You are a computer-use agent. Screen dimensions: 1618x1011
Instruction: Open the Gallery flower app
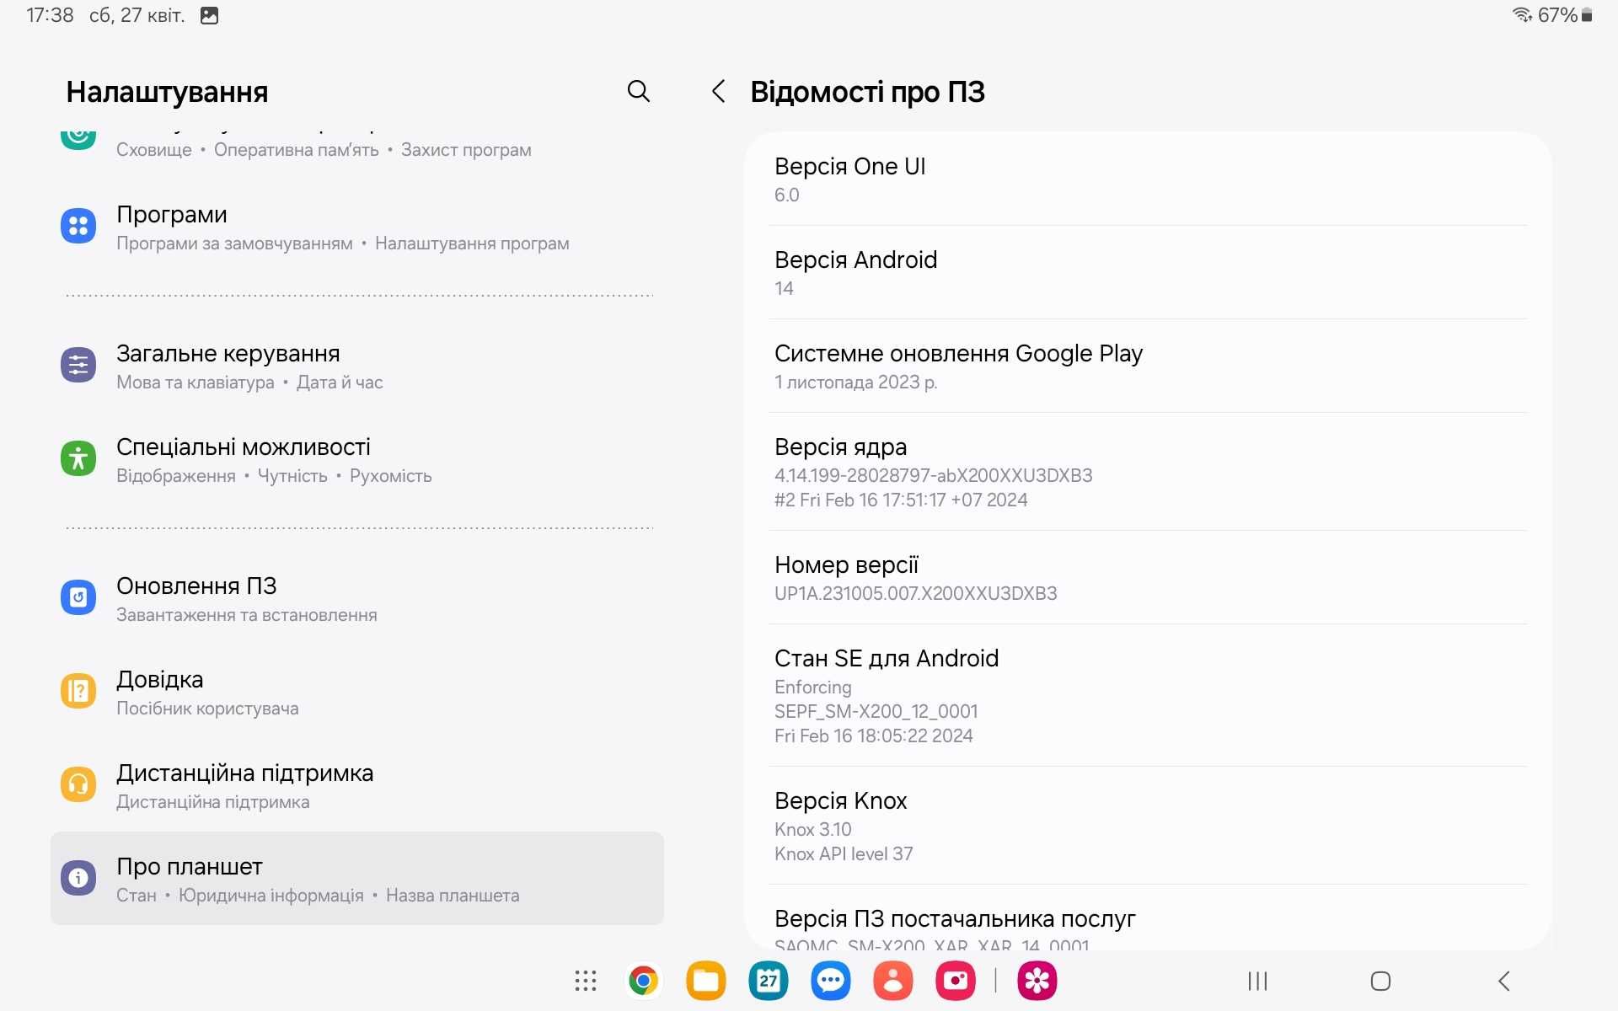pos(1037,981)
